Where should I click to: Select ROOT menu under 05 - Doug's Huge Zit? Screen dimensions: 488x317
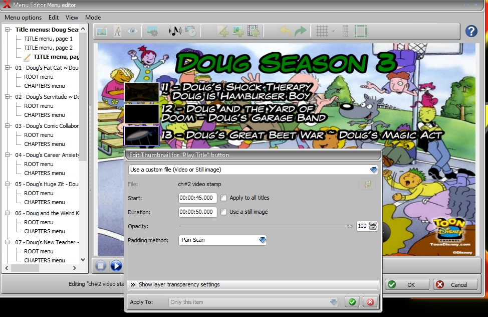pyautogui.click(x=39, y=193)
